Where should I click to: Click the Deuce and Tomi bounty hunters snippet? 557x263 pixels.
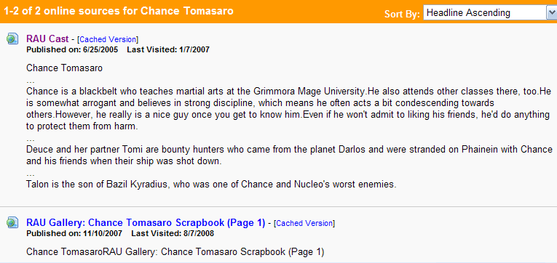[x=289, y=155]
